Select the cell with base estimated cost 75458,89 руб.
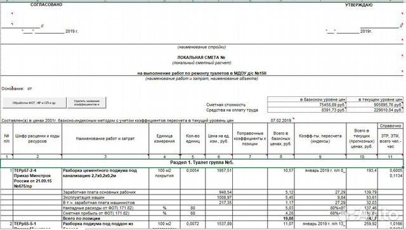Screen dimensions: 406x230 click(307, 105)
